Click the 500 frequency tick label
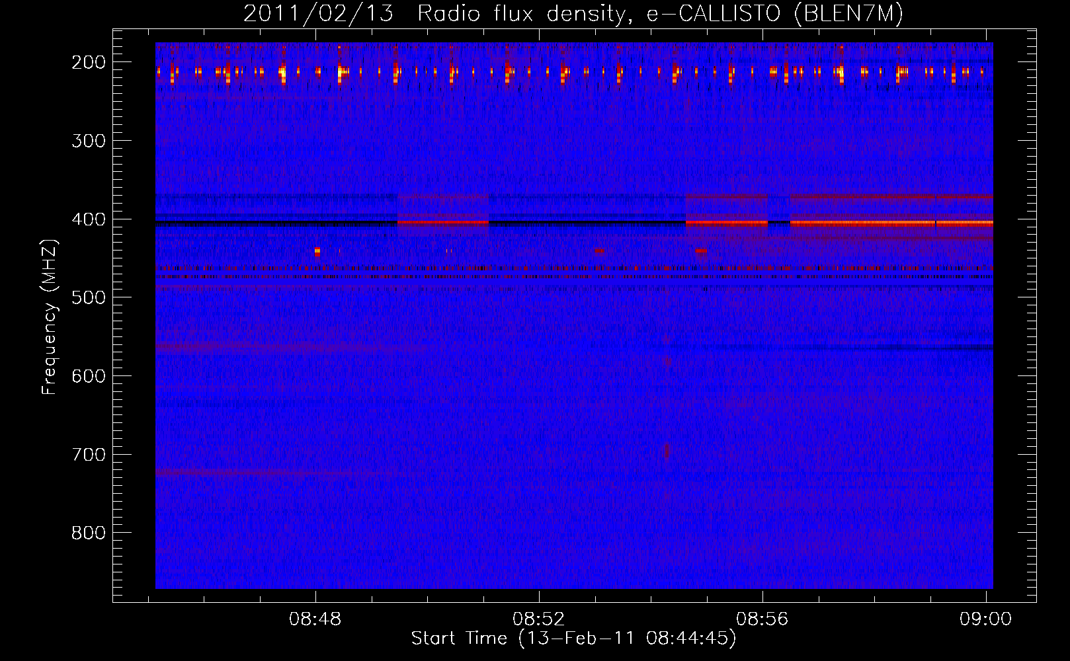This screenshot has width=1070, height=661. (x=89, y=297)
